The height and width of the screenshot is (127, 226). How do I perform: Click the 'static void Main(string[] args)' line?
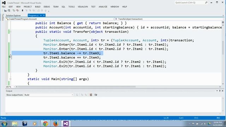[x=58, y=79]
